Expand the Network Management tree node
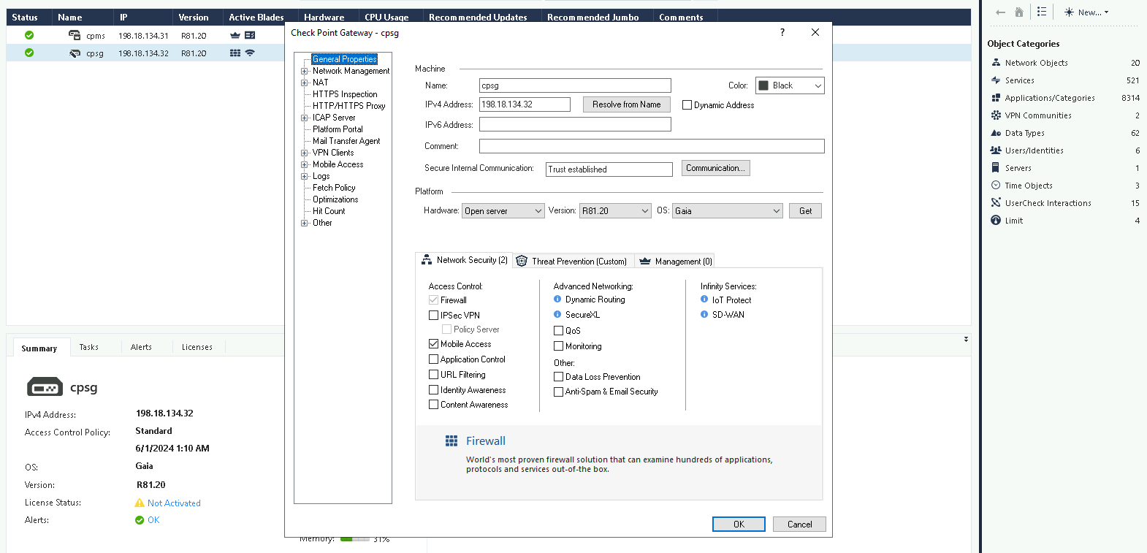 click(305, 71)
